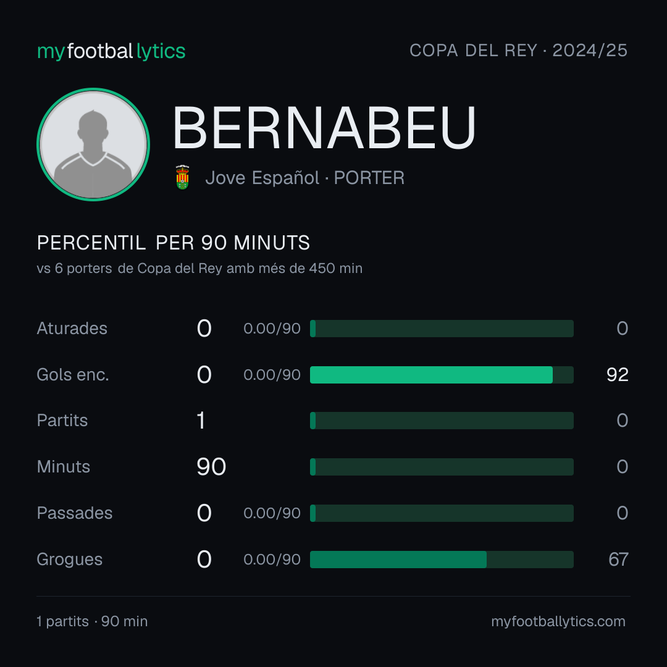The image size is (667, 667).
Task: Click the myfootballytics logo
Action: click(111, 51)
